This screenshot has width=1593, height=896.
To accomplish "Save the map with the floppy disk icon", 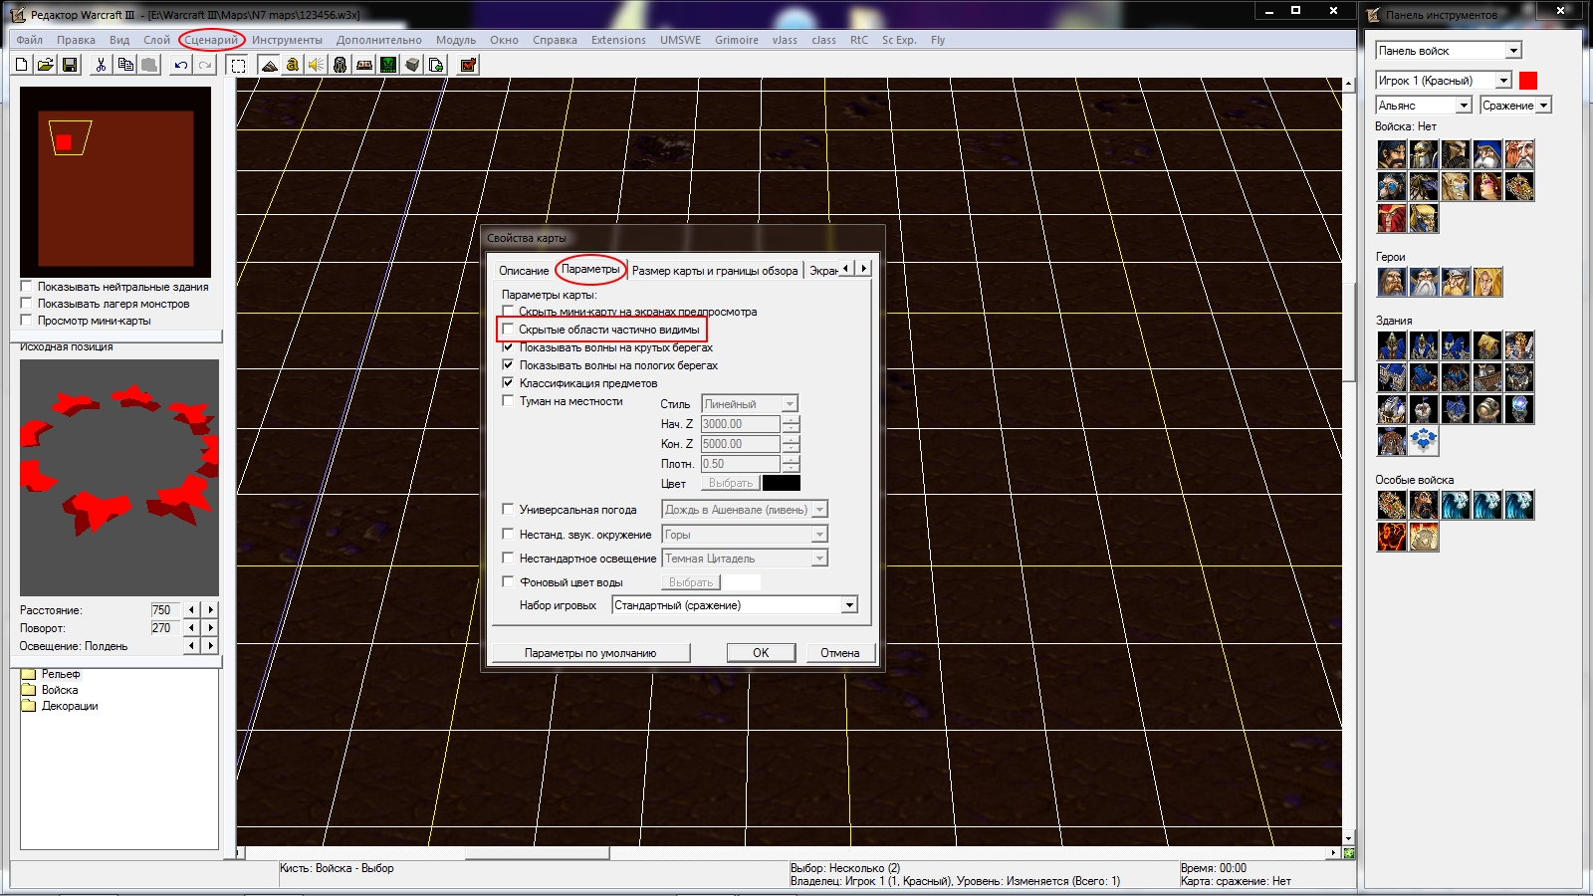I will (70, 65).
